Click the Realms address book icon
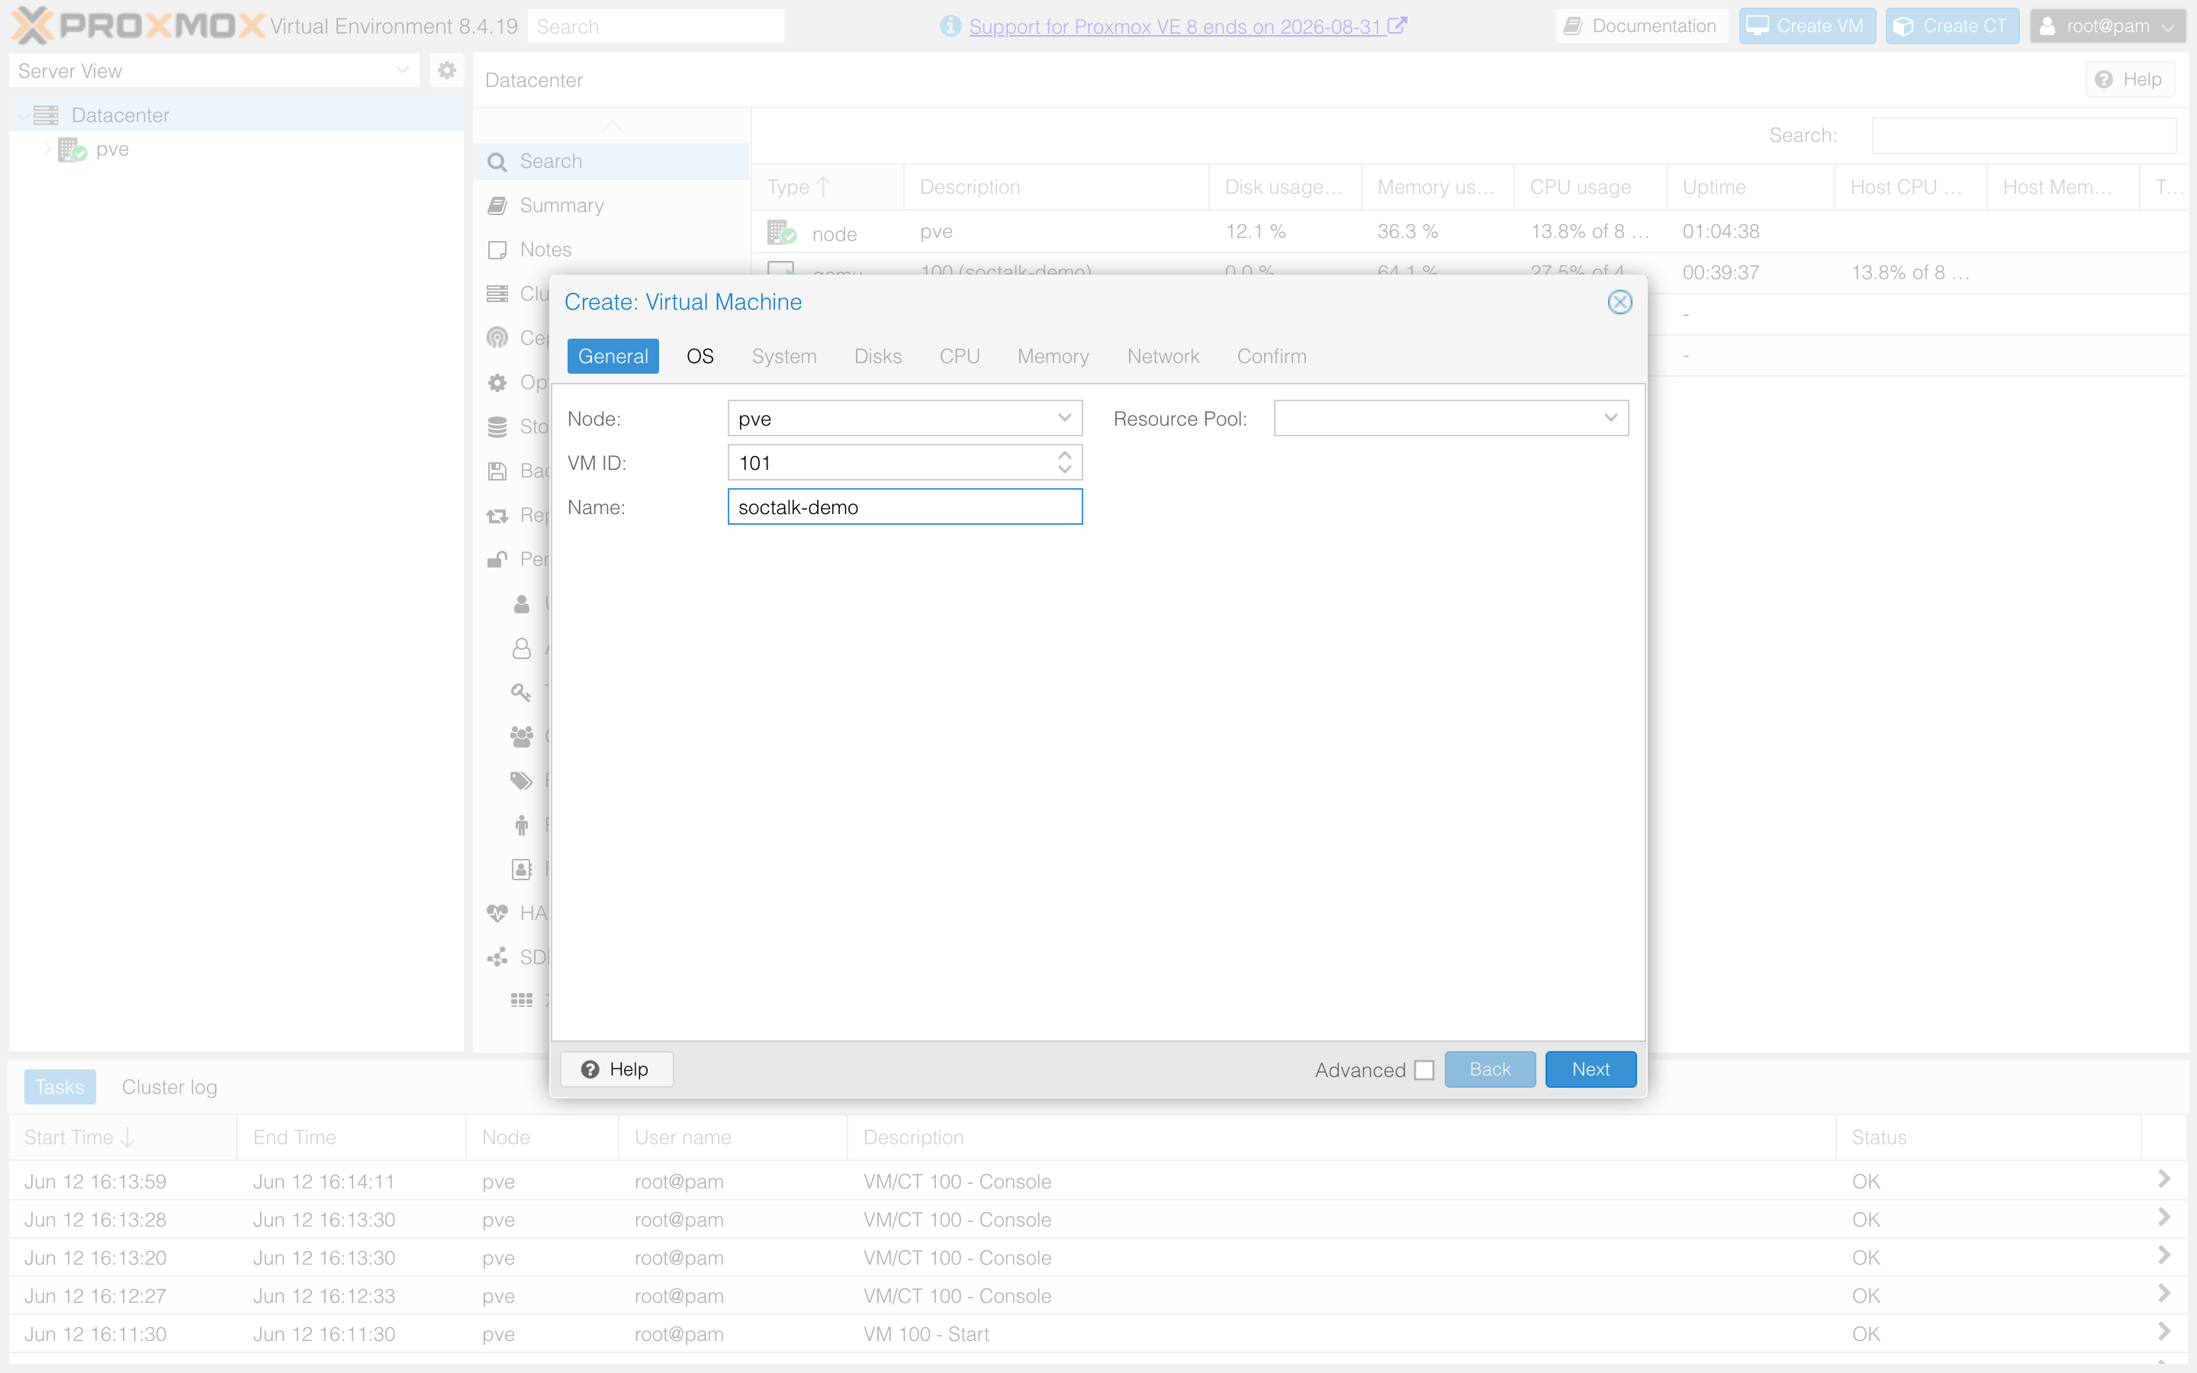The height and width of the screenshot is (1373, 2197). [521, 869]
